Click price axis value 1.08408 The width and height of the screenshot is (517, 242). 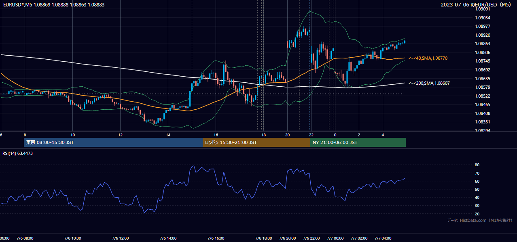483,113
